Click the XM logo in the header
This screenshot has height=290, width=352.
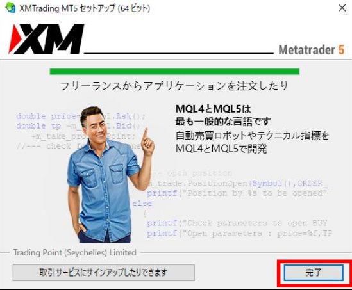coord(46,39)
